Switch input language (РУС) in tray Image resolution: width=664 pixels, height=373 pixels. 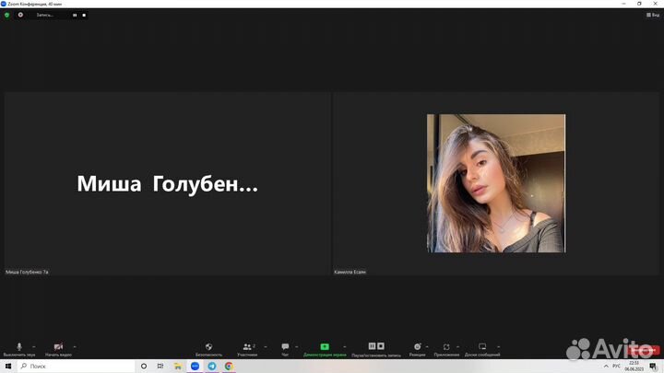click(616, 366)
